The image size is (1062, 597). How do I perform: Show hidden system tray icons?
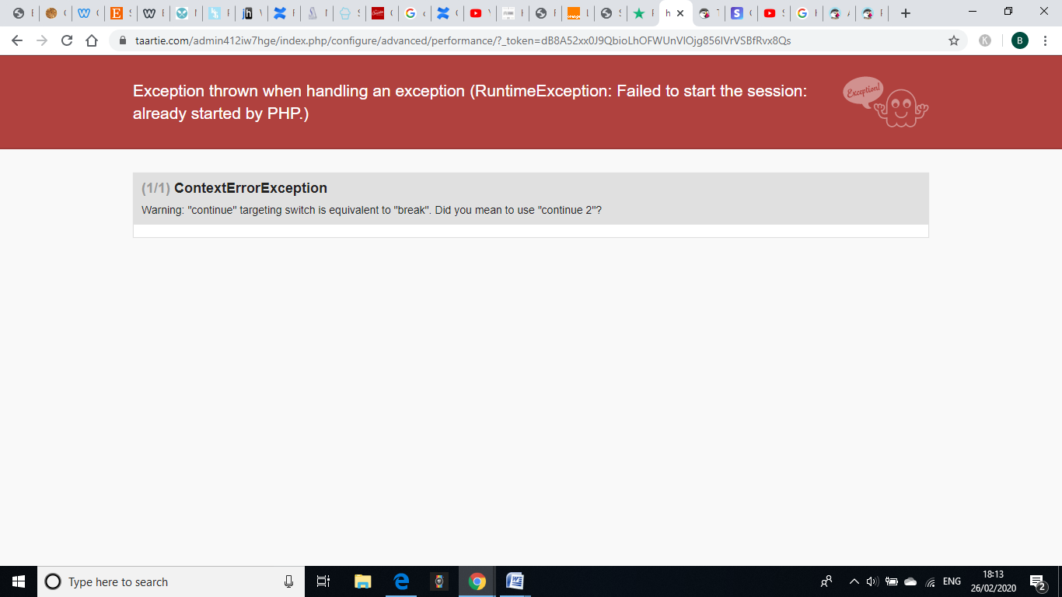coord(854,581)
